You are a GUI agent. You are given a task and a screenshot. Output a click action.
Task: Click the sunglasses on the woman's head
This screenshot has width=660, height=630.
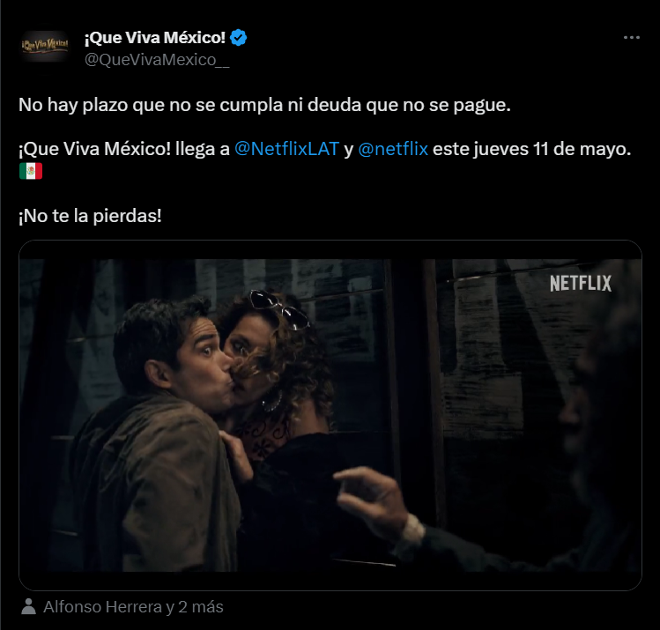coord(279,309)
